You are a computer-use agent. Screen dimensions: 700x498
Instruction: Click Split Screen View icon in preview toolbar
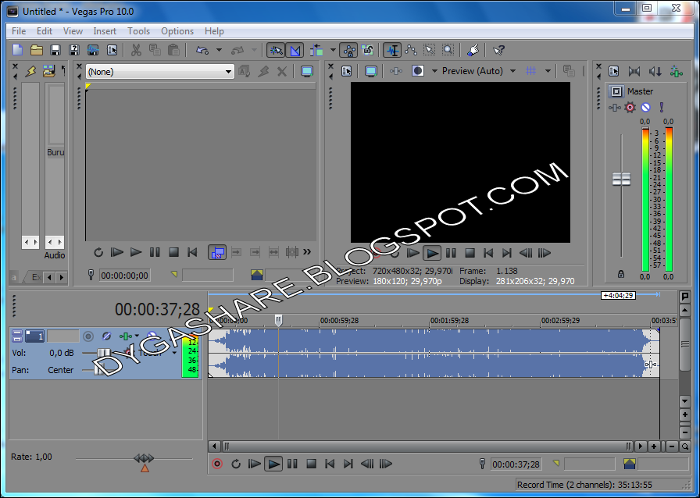click(x=418, y=71)
